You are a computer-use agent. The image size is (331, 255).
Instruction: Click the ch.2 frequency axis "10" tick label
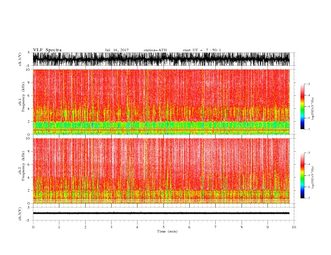pos(28,138)
